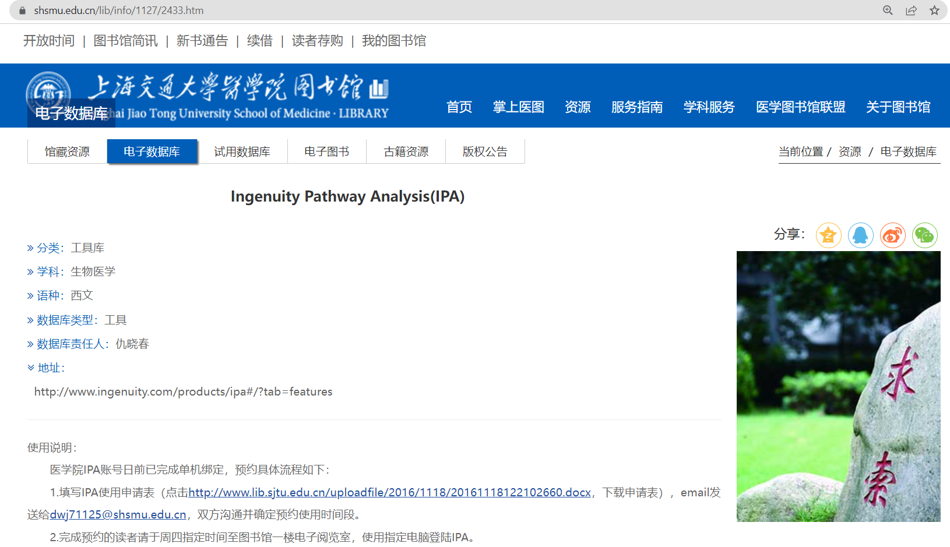
Task: Click the share page icon in address bar
Action: click(x=911, y=10)
